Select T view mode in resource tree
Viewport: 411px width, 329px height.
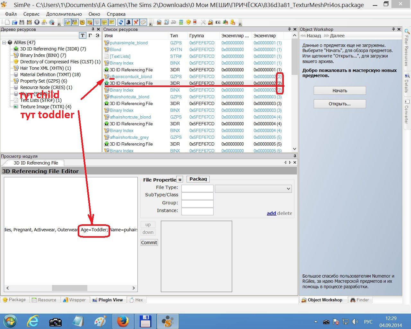tap(83, 35)
